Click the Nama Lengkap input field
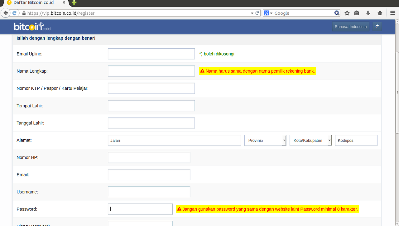 151,71
